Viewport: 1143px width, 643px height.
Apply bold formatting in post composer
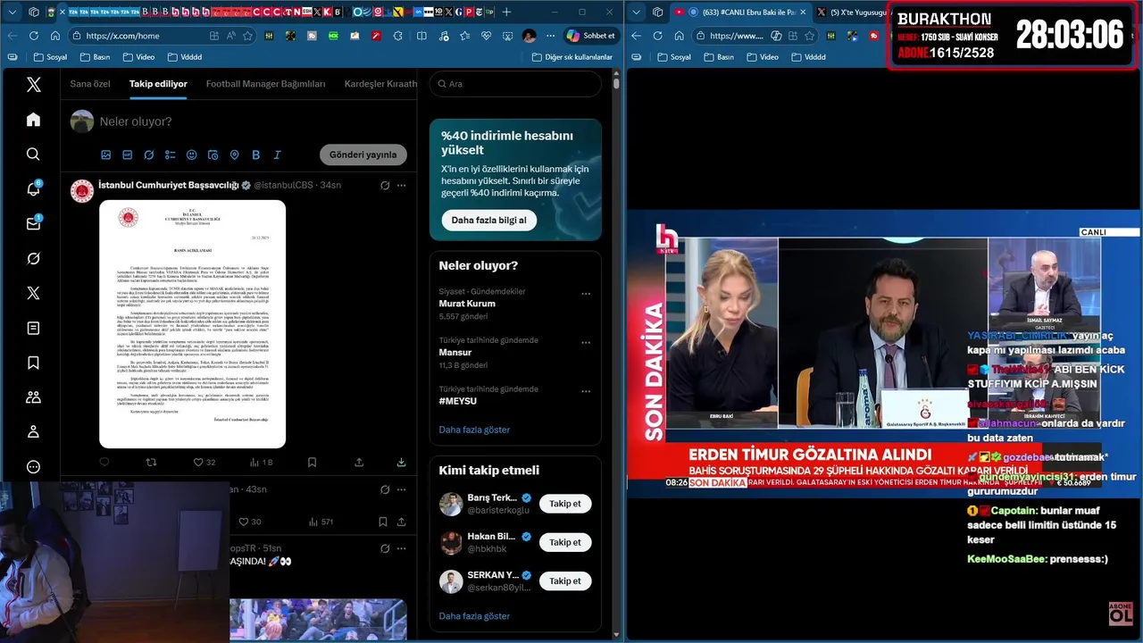click(x=255, y=154)
